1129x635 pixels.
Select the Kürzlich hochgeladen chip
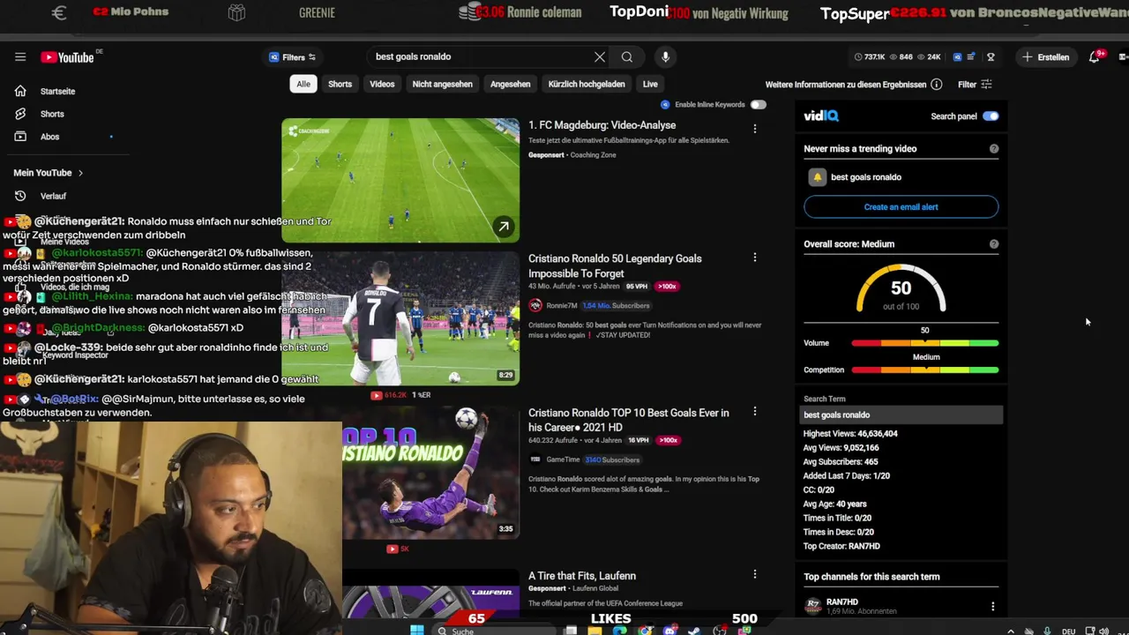[587, 84]
